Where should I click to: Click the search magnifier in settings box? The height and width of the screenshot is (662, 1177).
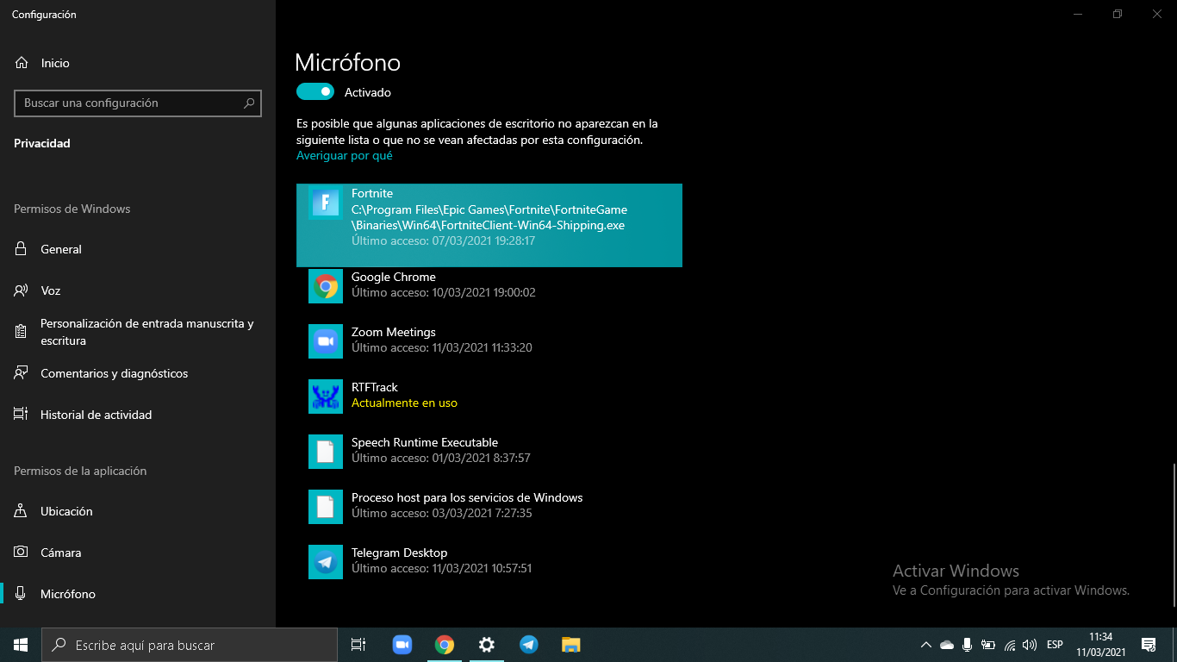(249, 103)
